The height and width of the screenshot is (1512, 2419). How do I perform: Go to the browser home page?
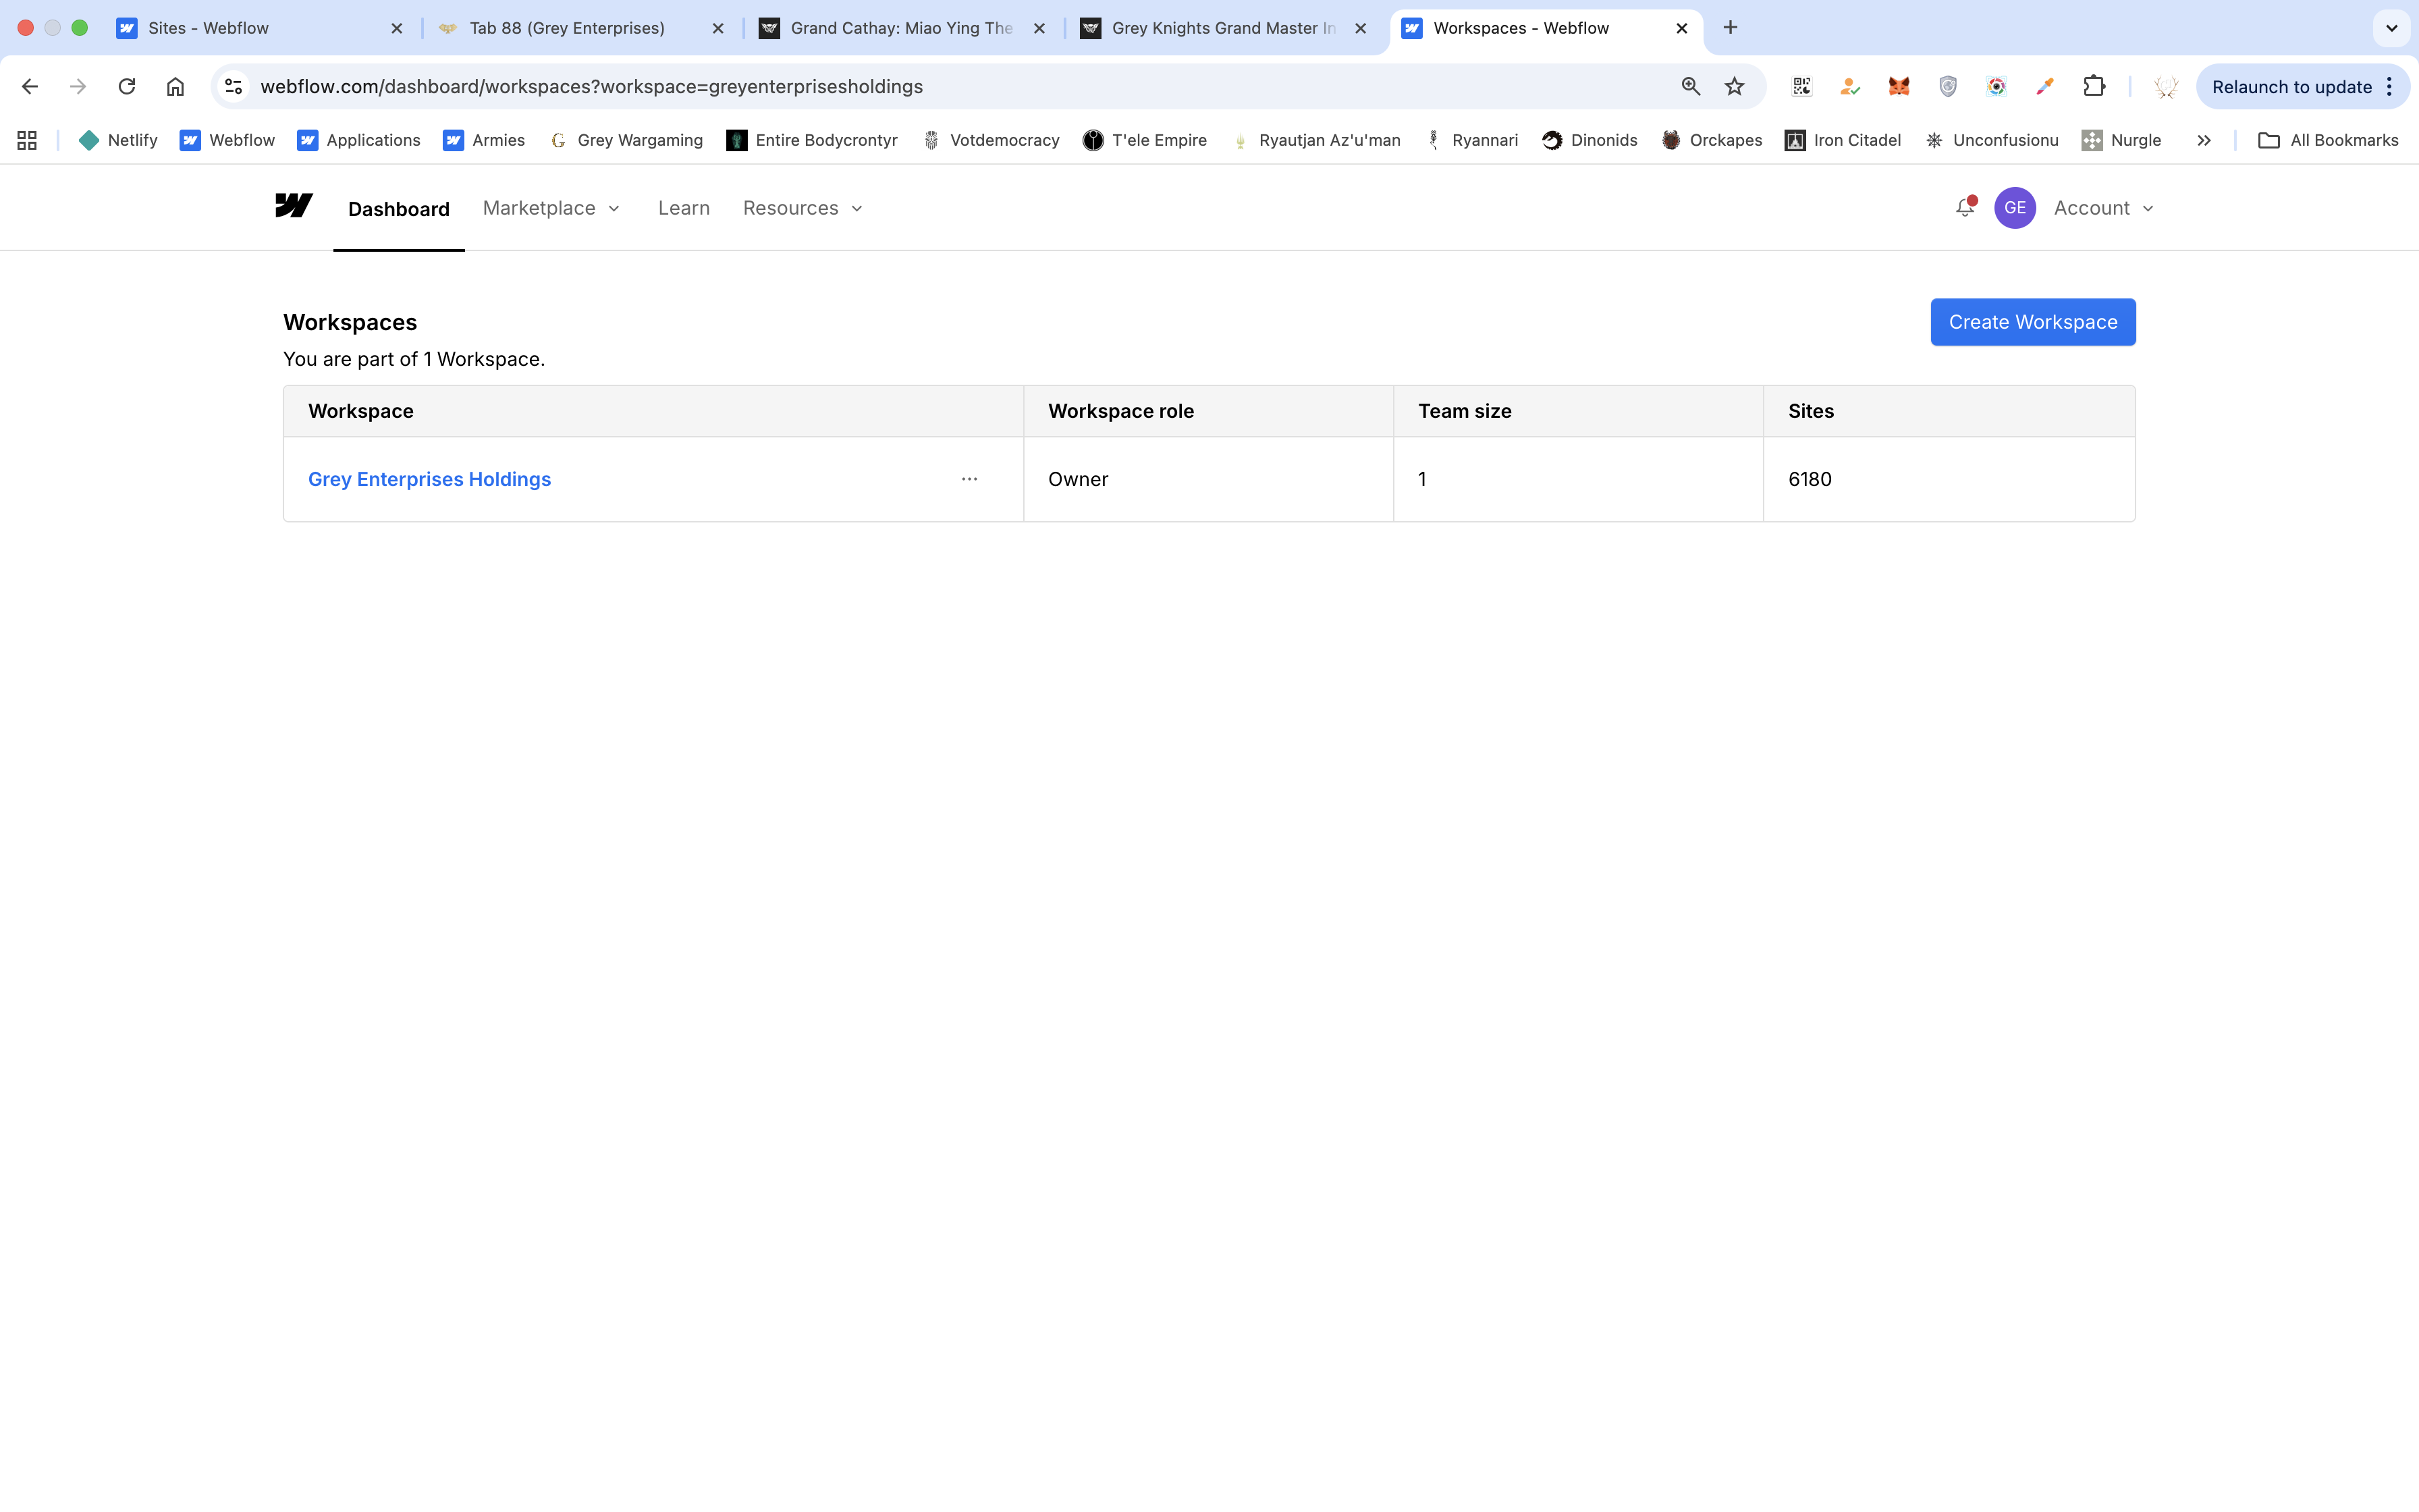click(175, 87)
